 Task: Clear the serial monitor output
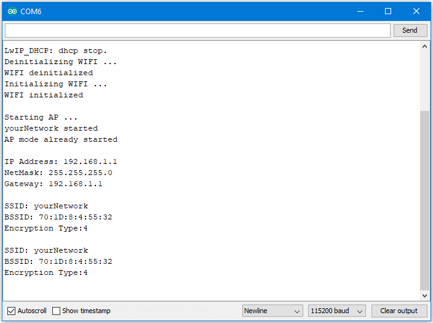coord(399,311)
